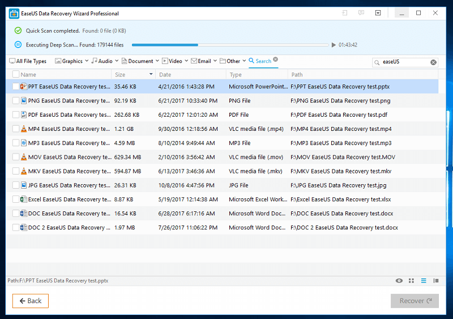Close the Search tab with its x icon
Viewport: 453px width, 319px height.
[276, 59]
